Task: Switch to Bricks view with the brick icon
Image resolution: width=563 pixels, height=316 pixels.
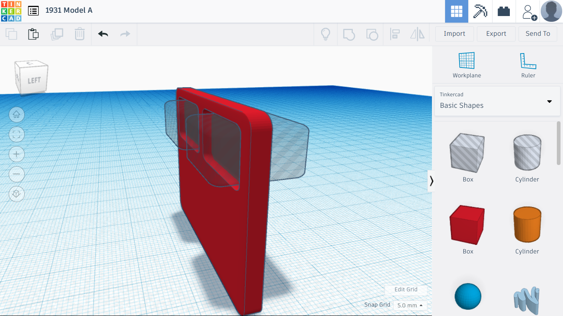Action: (504, 11)
